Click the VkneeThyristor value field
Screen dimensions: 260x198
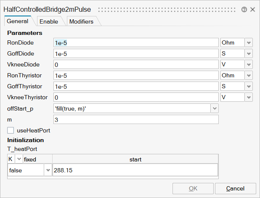(136, 97)
